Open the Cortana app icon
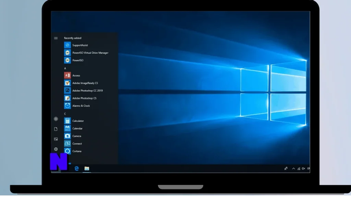 pos(68,151)
